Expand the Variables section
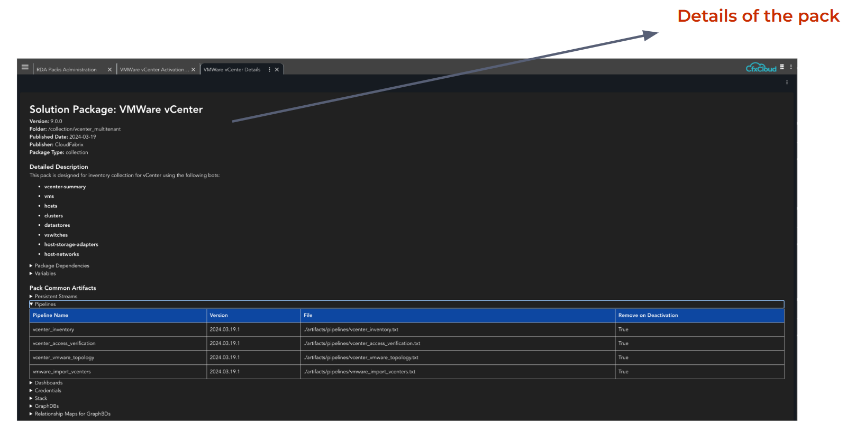847x431 pixels. tap(45, 274)
